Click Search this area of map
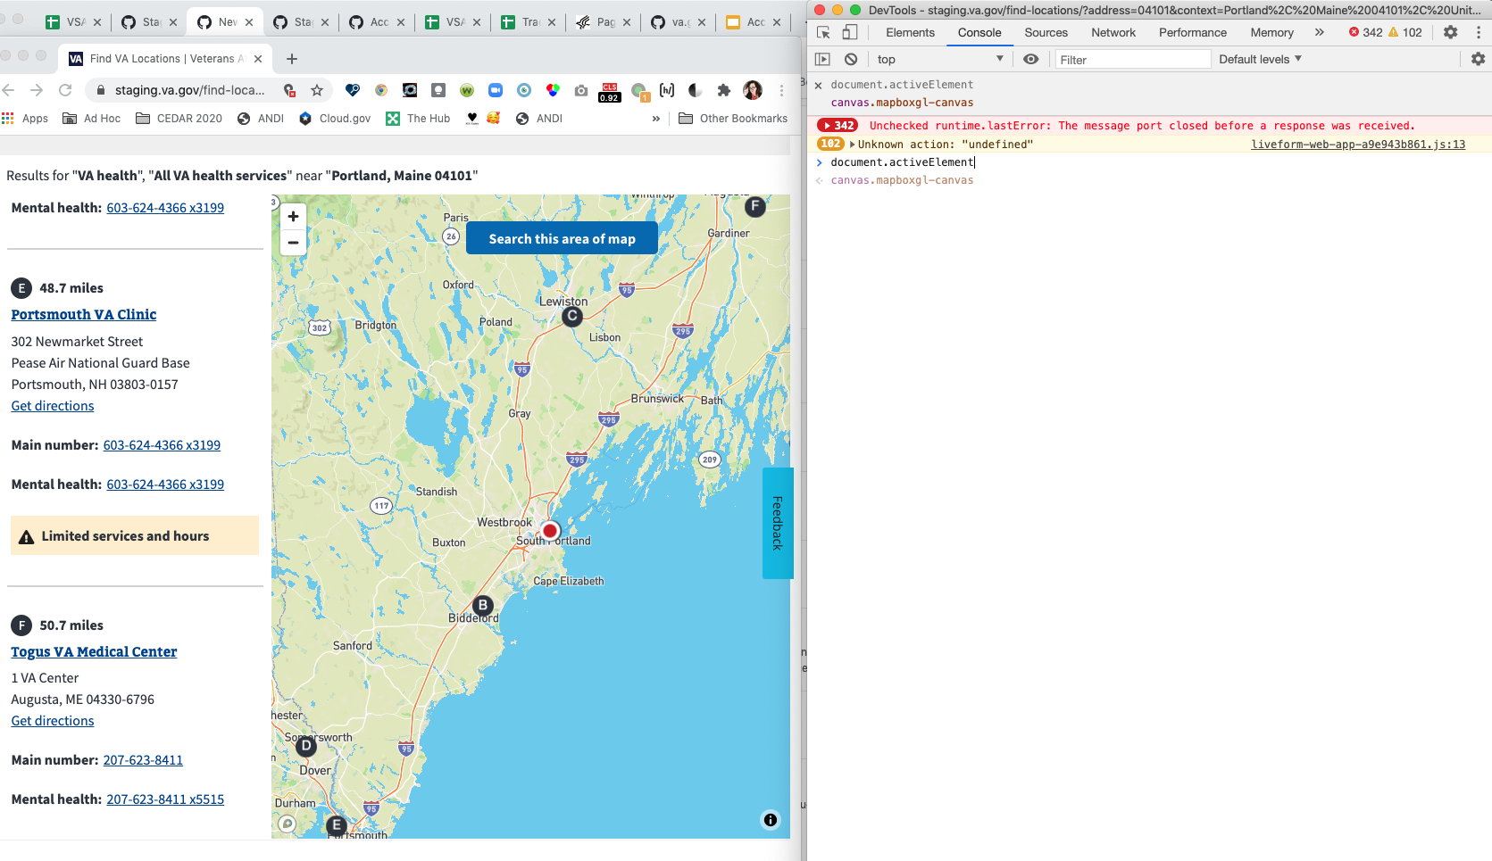Screen dimensions: 1492x861 click(562, 238)
